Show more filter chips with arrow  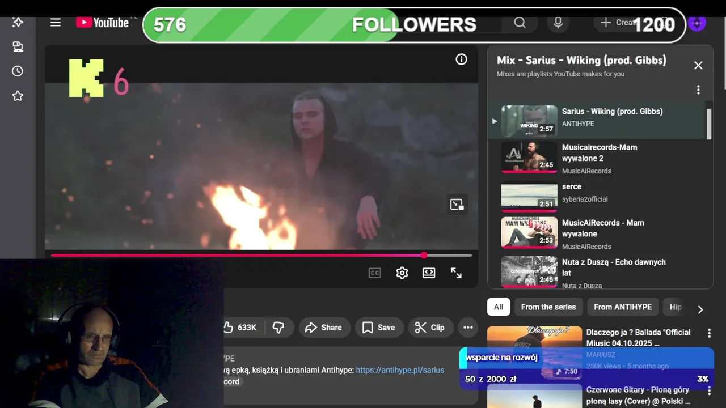700,309
